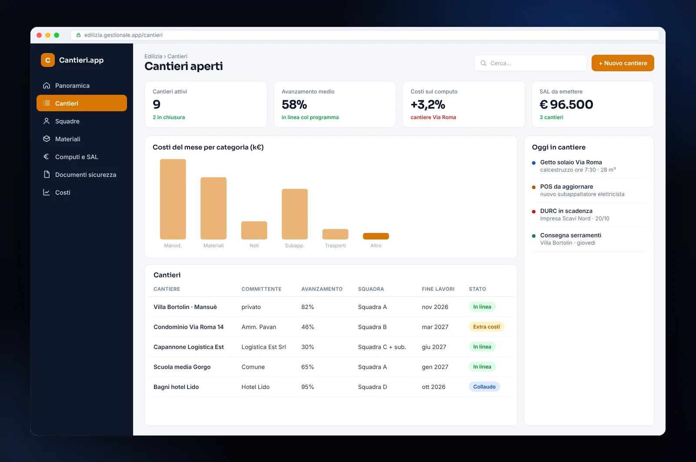The width and height of the screenshot is (696, 462).
Task: Click the Panoramica home icon
Action: [47, 86]
